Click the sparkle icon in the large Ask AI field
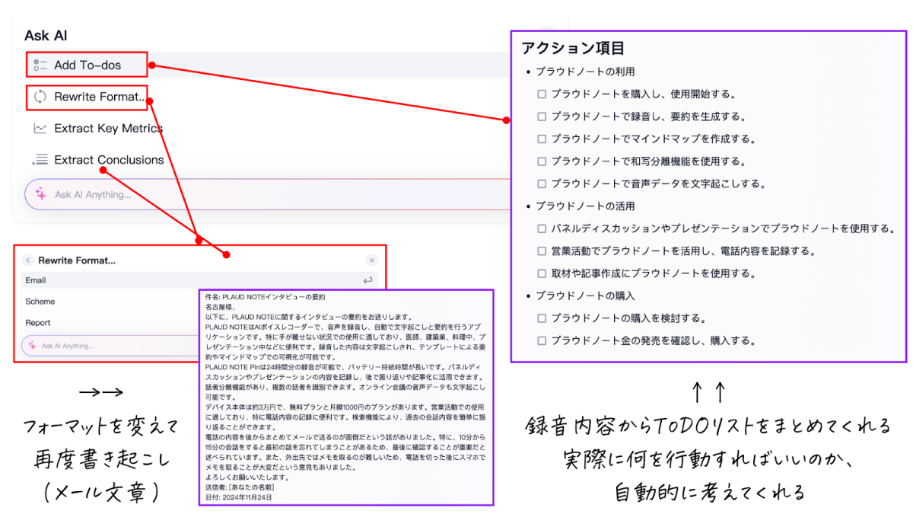Screen dimensions: 913x514 (42, 194)
